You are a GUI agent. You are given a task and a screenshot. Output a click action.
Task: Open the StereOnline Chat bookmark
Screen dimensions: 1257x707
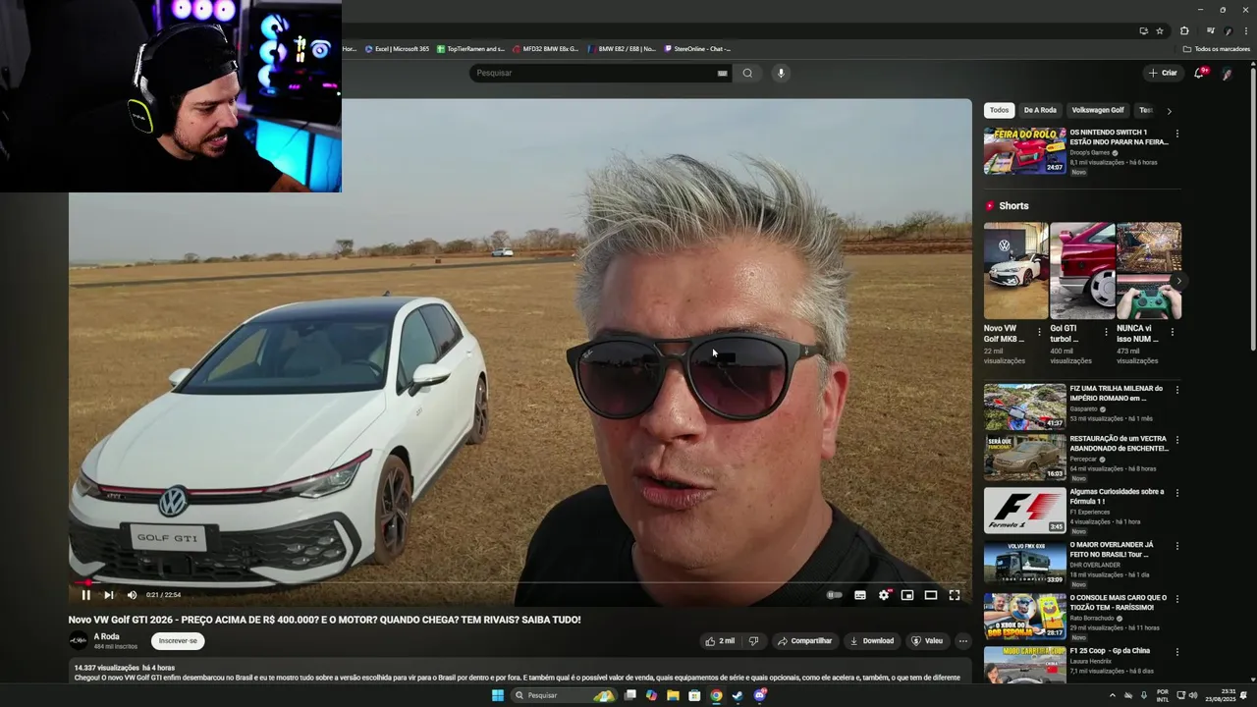[697, 48]
